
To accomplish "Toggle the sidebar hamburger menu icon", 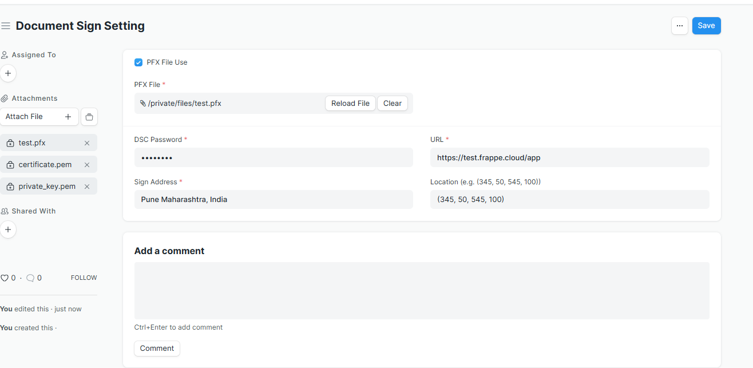I will (6, 26).
